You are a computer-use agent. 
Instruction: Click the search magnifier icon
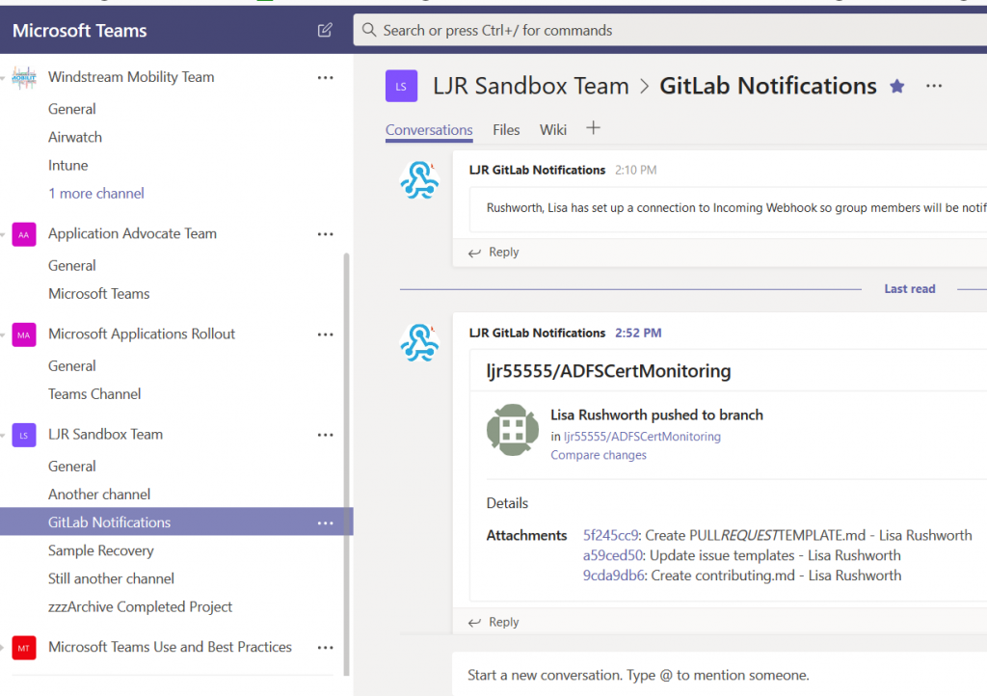coord(369,30)
